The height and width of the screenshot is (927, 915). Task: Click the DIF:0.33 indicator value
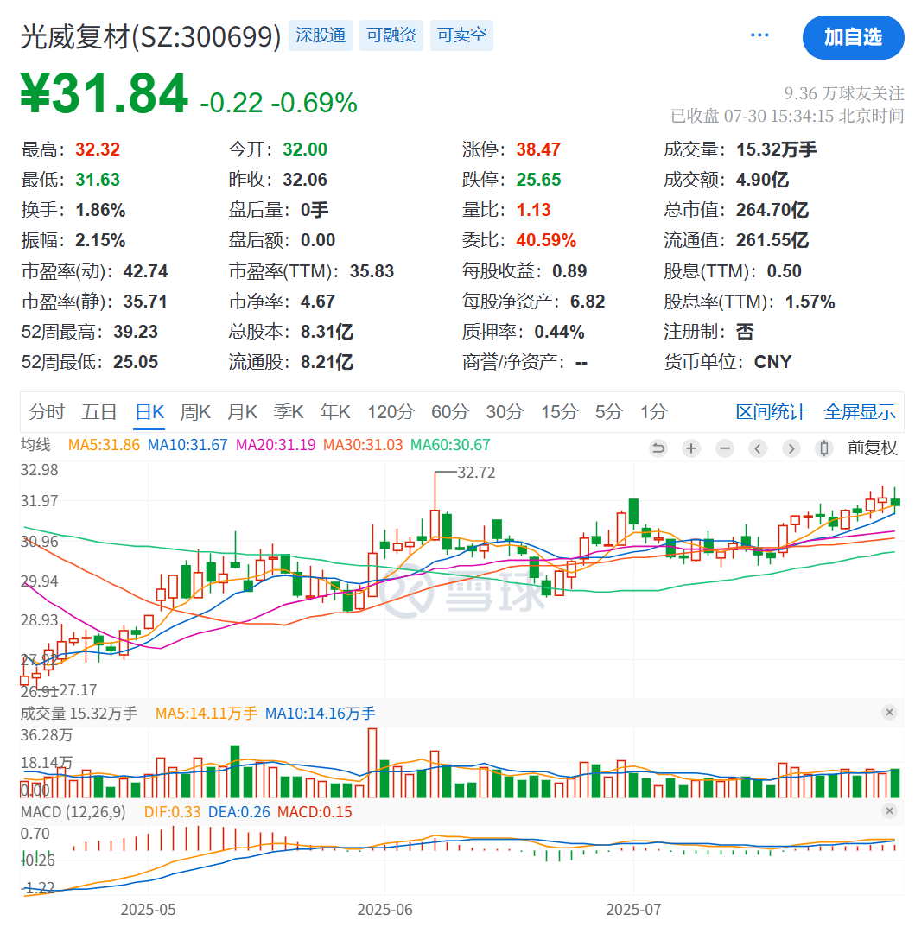[173, 812]
